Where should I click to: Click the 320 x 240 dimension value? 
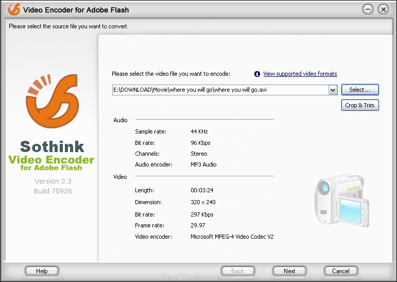pyautogui.click(x=203, y=202)
